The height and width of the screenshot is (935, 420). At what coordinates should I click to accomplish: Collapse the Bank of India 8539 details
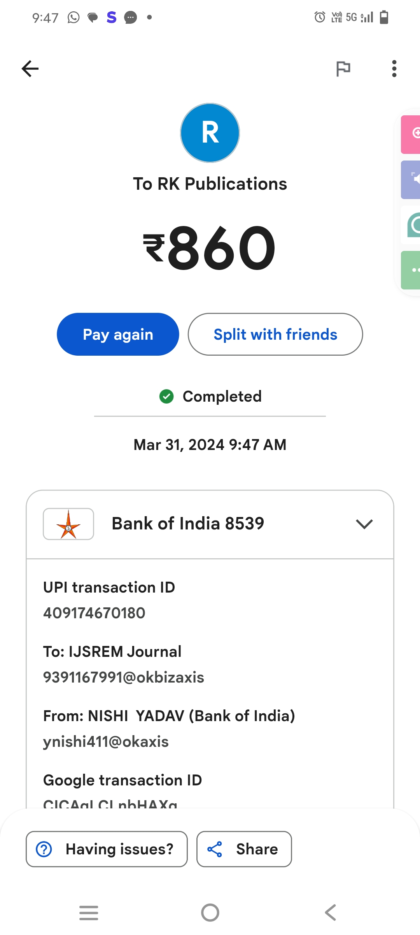click(x=364, y=524)
